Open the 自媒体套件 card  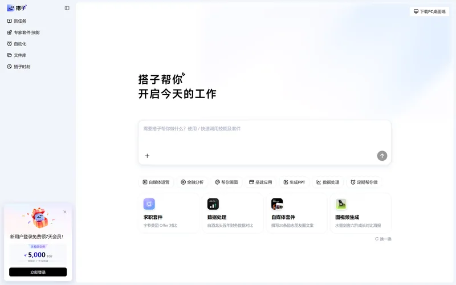point(296,213)
